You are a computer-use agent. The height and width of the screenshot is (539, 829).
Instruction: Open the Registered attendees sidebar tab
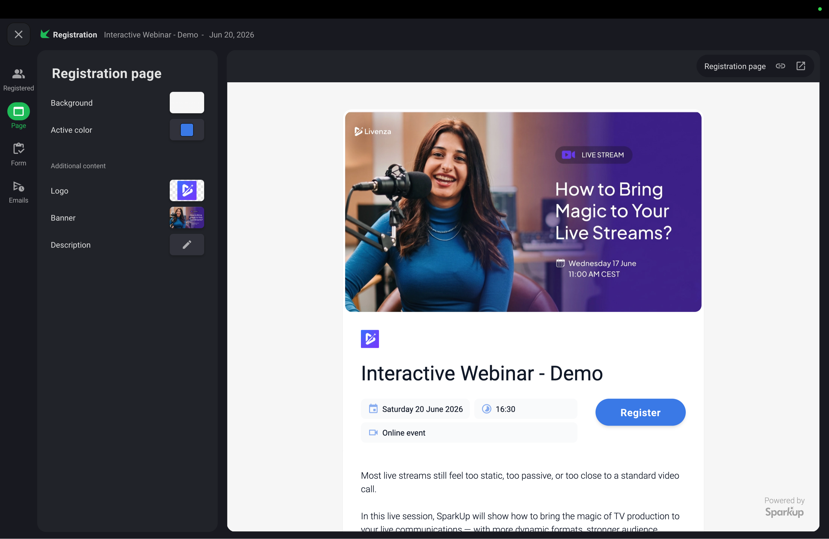pyautogui.click(x=18, y=80)
